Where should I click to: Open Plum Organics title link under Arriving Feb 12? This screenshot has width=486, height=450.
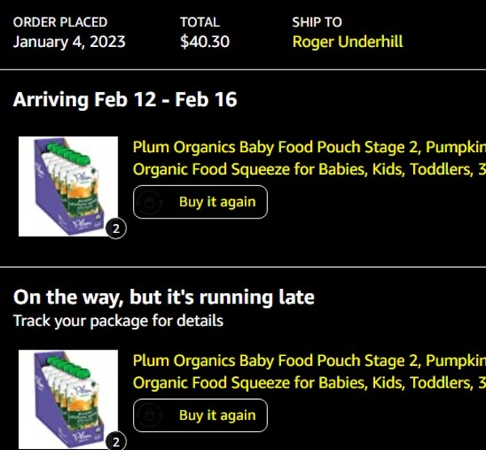click(x=309, y=147)
